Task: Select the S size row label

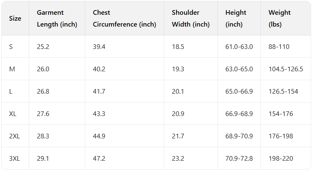Action: [x=11, y=46]
